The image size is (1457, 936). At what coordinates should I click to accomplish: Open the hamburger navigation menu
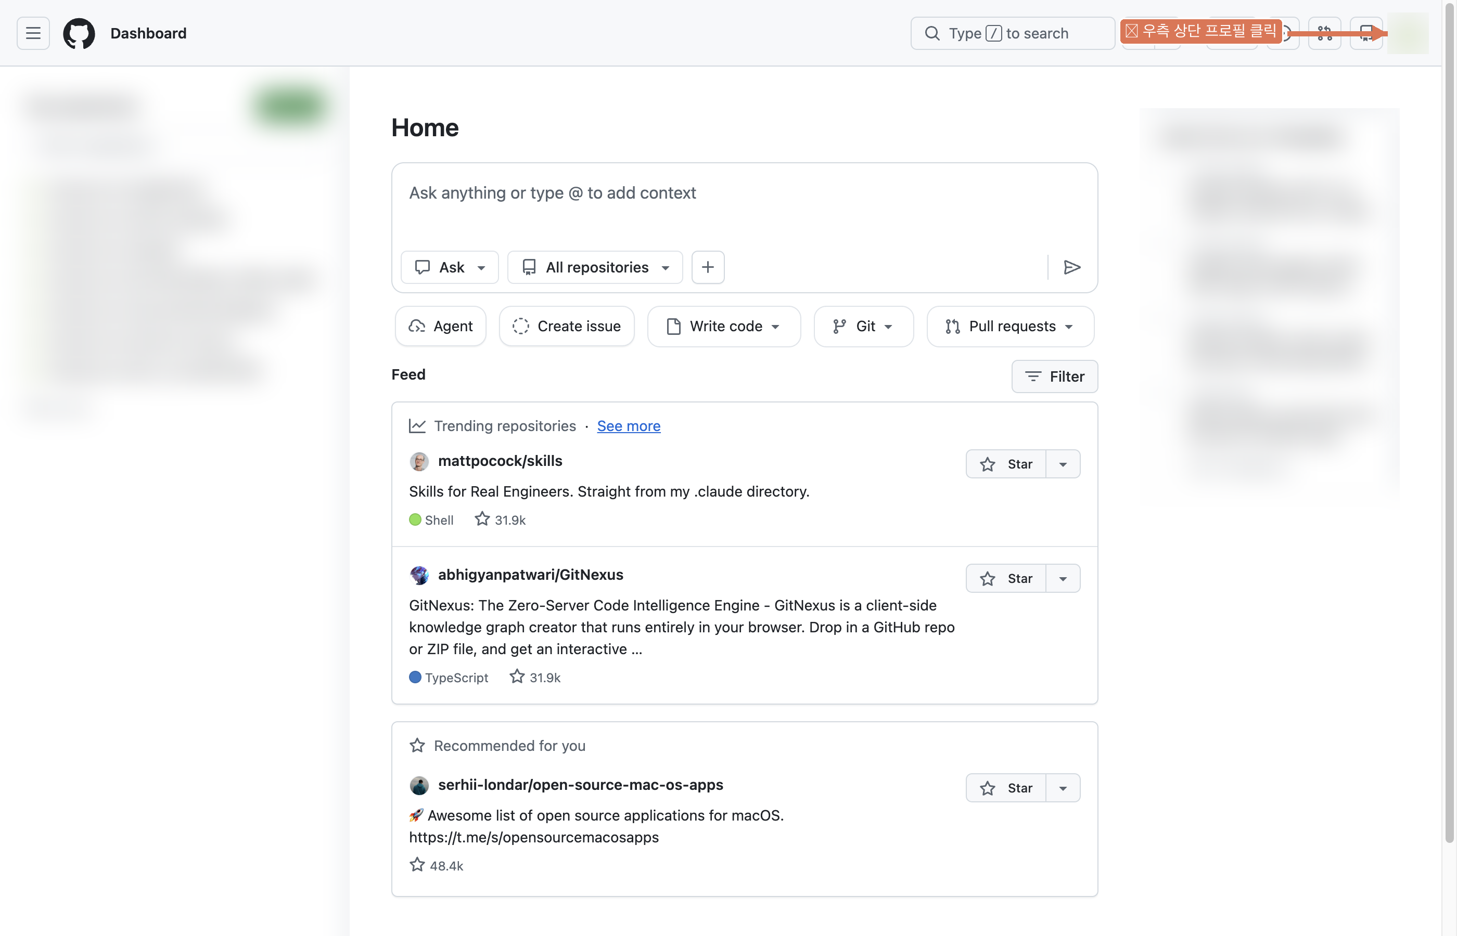(33, 33)
